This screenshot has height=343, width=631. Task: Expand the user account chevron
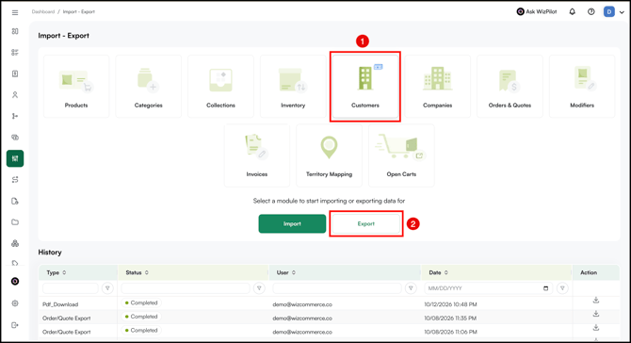622,12
